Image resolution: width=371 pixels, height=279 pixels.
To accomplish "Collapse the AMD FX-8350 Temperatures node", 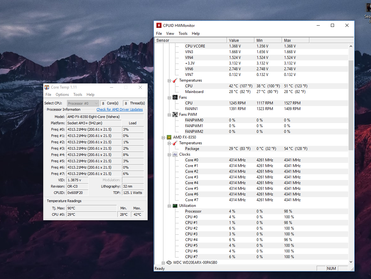I will tap(169, 143).
